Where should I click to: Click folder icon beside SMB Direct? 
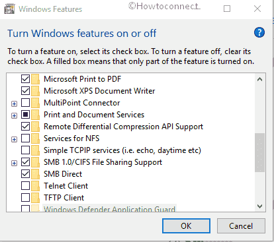click(x=35, y=174)
